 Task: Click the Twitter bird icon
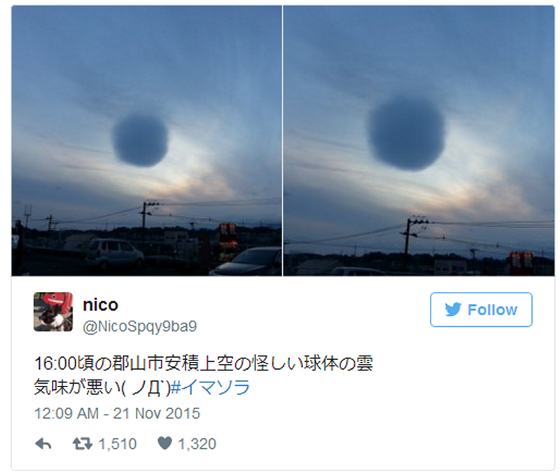pos(453,309)
